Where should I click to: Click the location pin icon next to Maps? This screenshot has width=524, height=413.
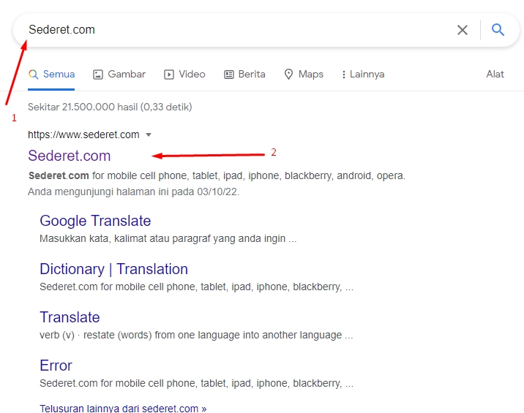(288, 74)
